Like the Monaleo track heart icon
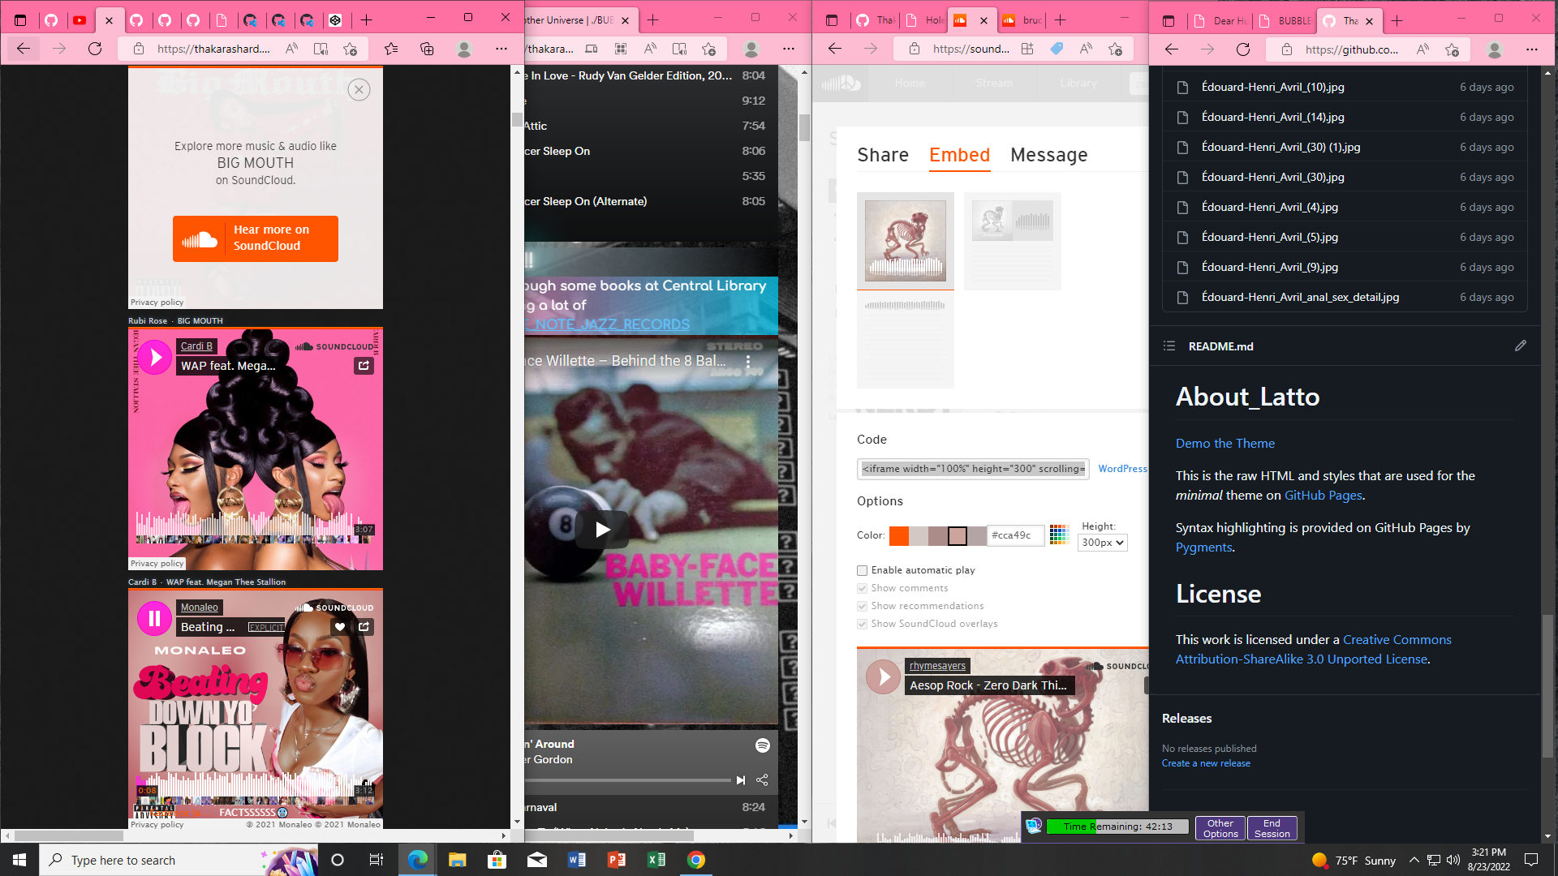The height and width of the screenshot is (876, 1558). (340, 627)
